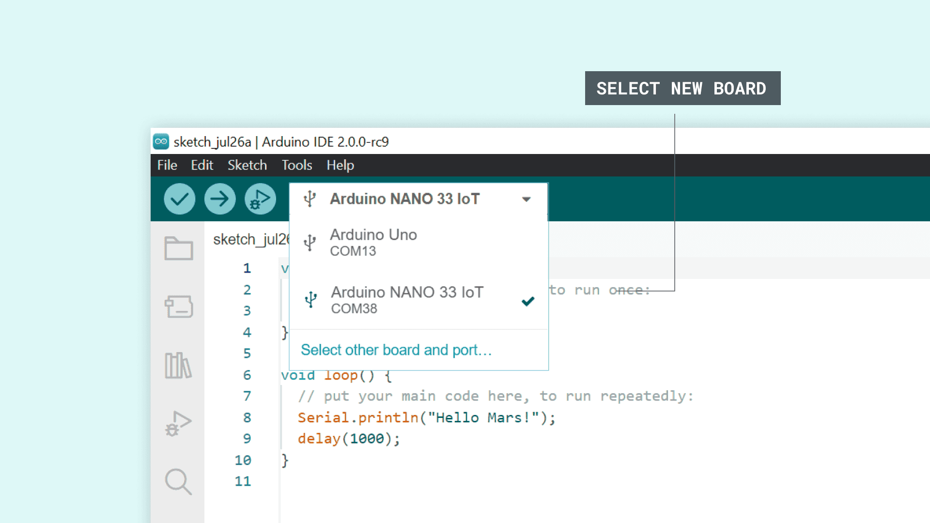Screen dimensions: 930x523
Task: Switch to the sketch_jul26a editor tab
Action: click(x=250, y=239)
